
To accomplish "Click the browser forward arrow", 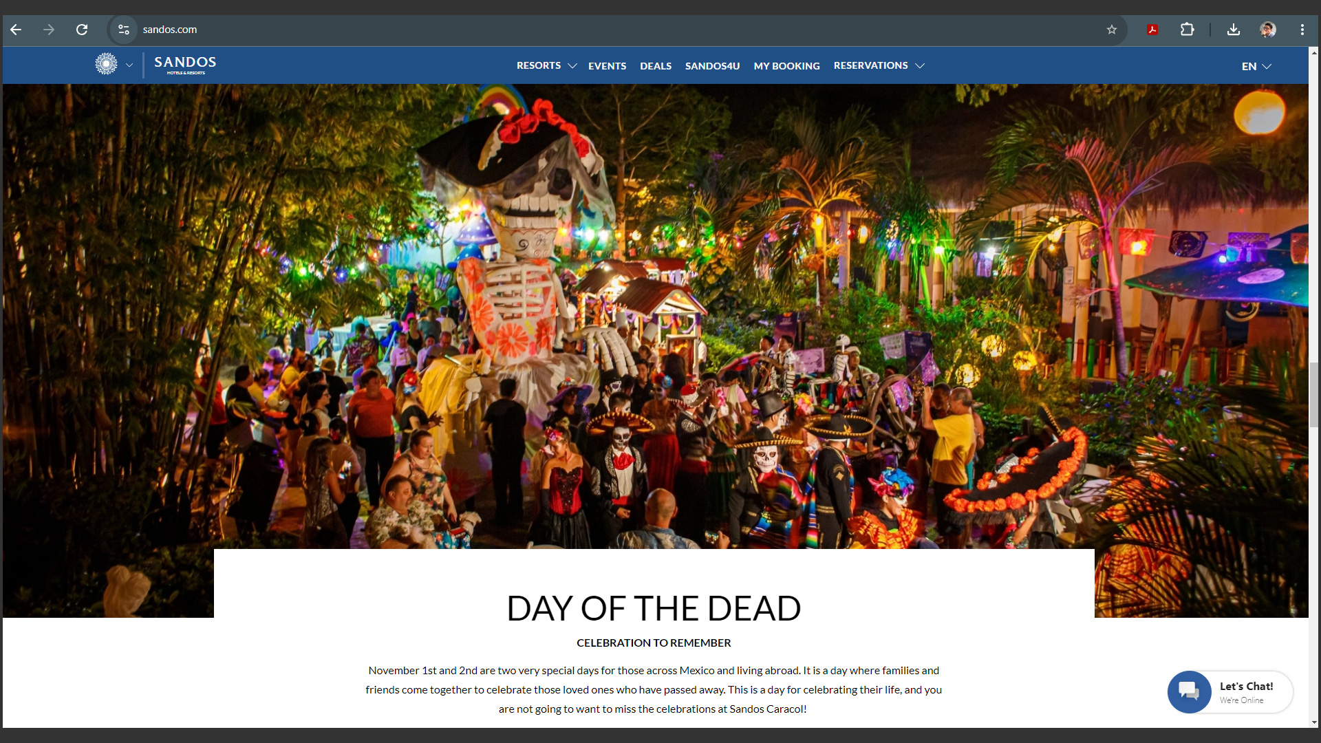I will pos(49,30).
